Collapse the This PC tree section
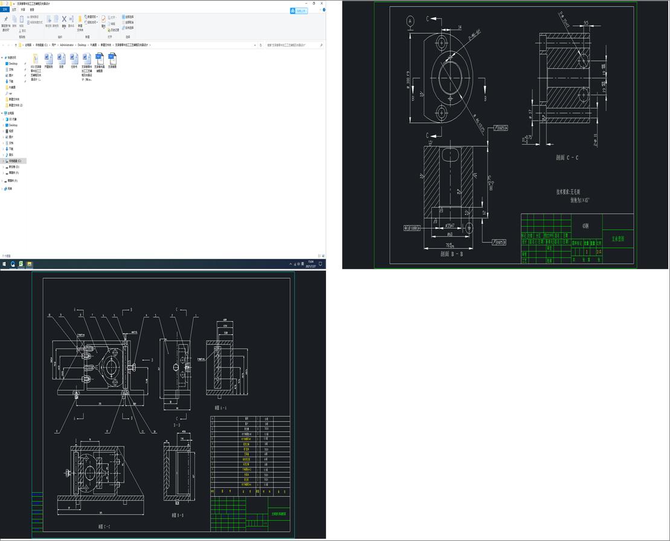 (2, 113)
